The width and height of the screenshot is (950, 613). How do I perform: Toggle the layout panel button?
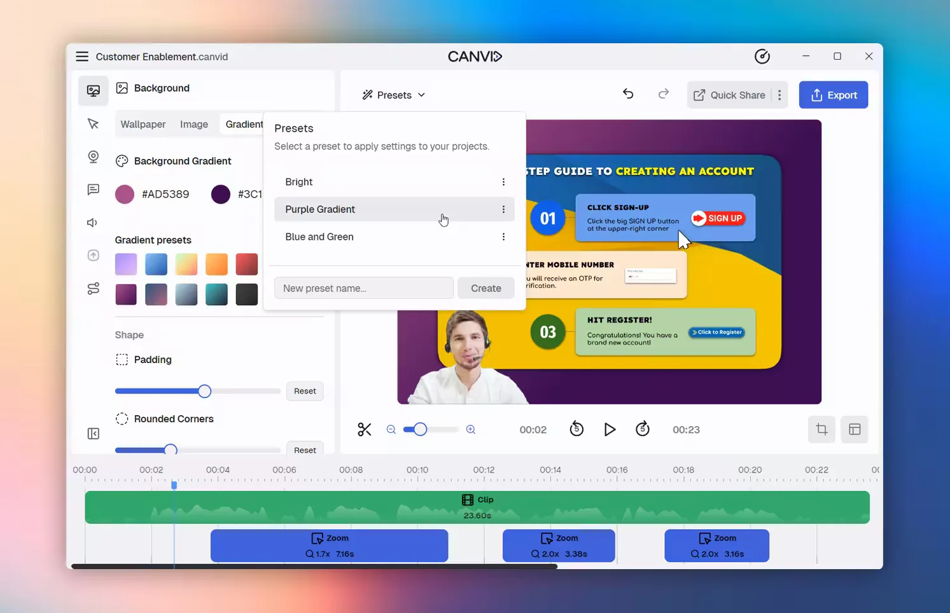pos(854,430)
